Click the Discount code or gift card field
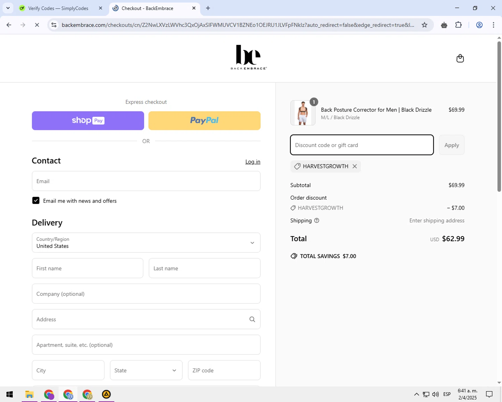The image size is (502, 402). [x=362, y=145]
